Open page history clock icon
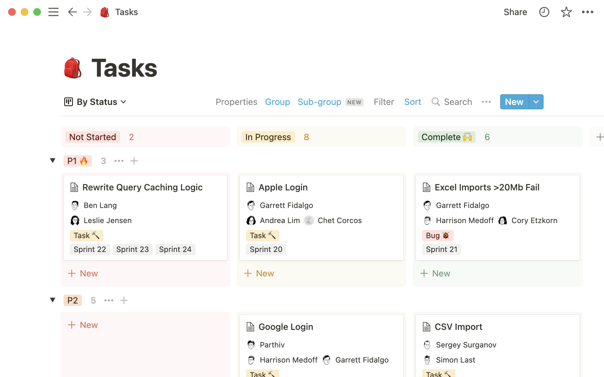 [x=544, y=12]
